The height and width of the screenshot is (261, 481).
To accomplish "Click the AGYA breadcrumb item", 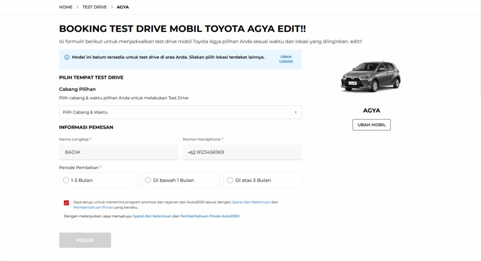I will [123, 7].
